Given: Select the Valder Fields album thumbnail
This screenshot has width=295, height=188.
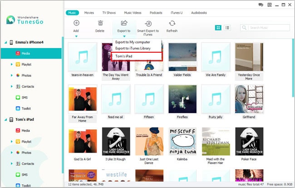Looking at the screenshot, I should 182,57.
